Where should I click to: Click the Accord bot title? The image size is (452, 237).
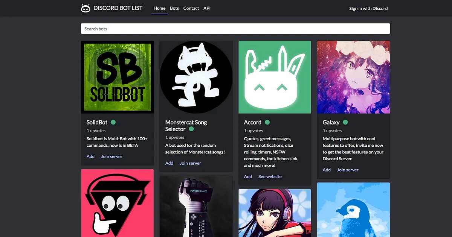(253, 122)
